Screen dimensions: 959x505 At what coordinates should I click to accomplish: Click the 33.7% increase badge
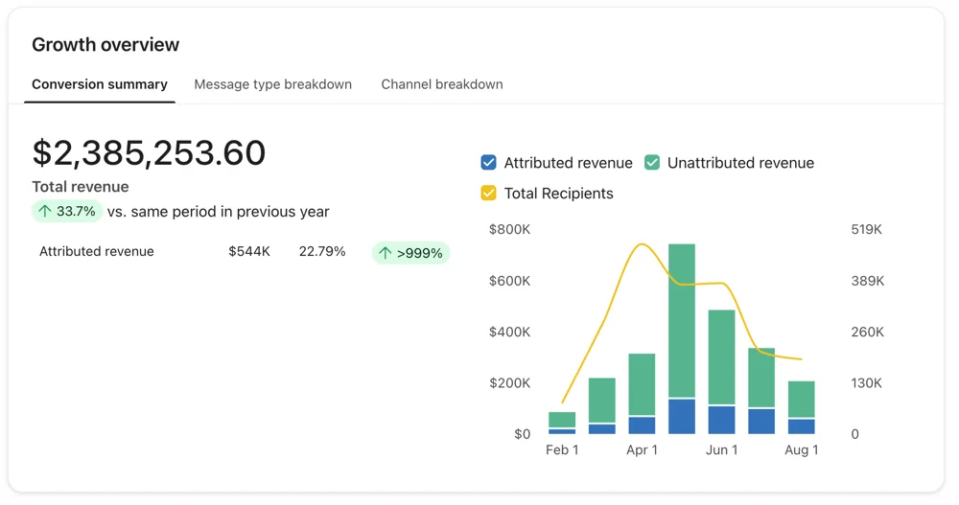pos(67,212)
